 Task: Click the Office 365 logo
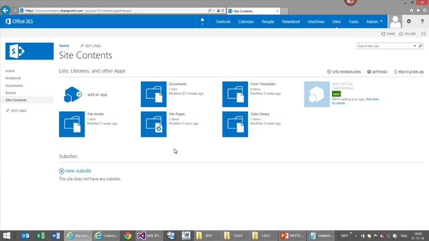[19, 21]
